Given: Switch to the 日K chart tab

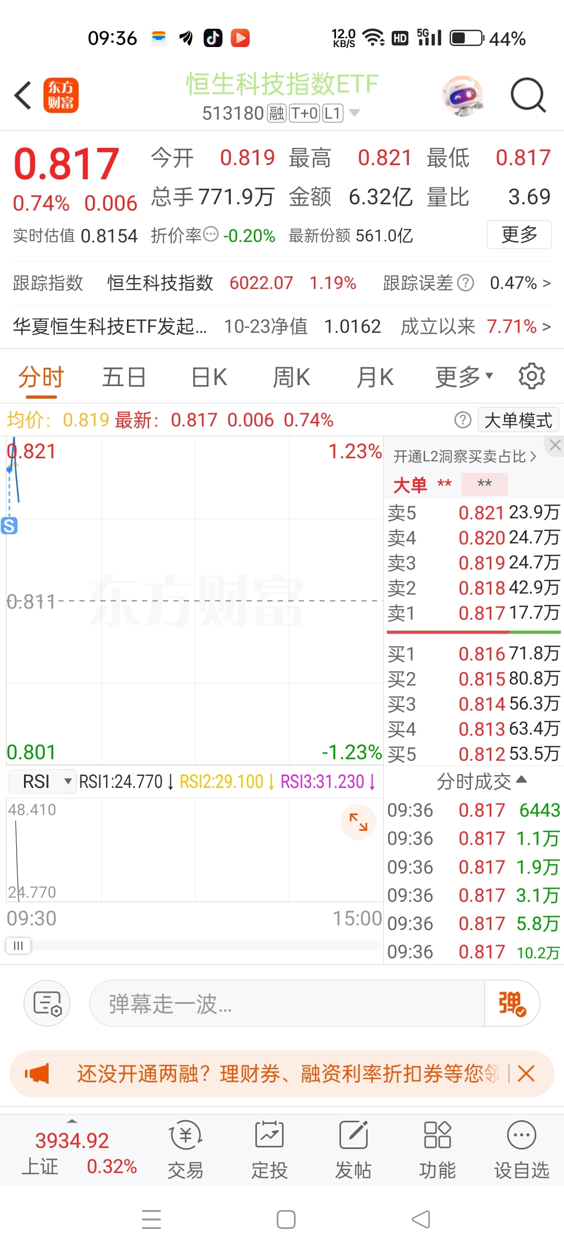Looking at the screenshot, I should coord(209,377).
